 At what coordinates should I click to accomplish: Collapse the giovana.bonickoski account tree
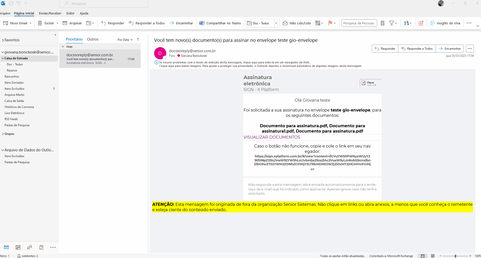[x=3, y=52]
